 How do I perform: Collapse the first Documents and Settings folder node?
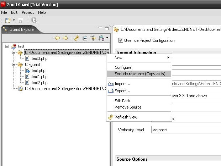pos(14,52)
